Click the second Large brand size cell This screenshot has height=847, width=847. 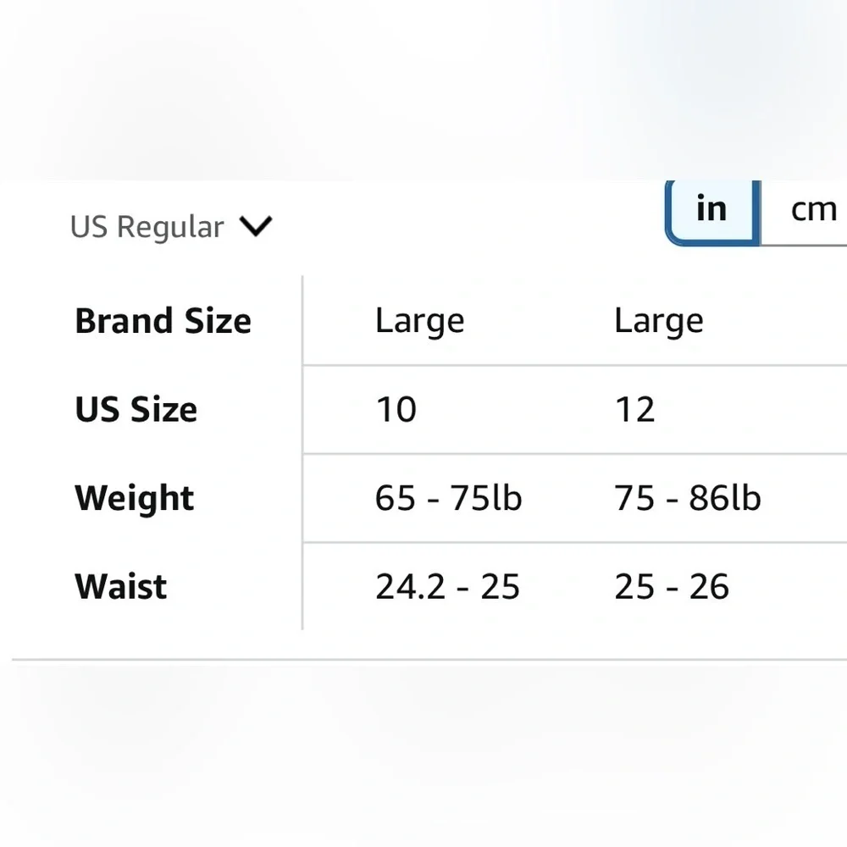click(659, 322)
